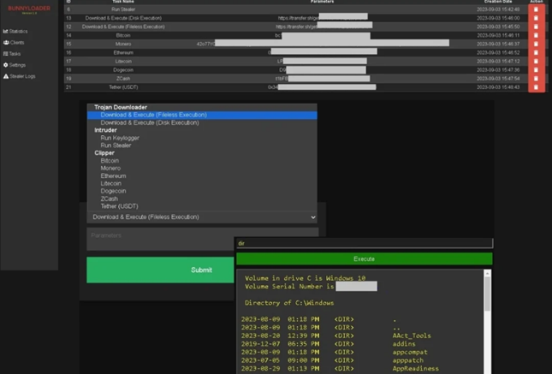
Task: Choose Ethereum from the open dropdown list
Action: coord(113,175)
